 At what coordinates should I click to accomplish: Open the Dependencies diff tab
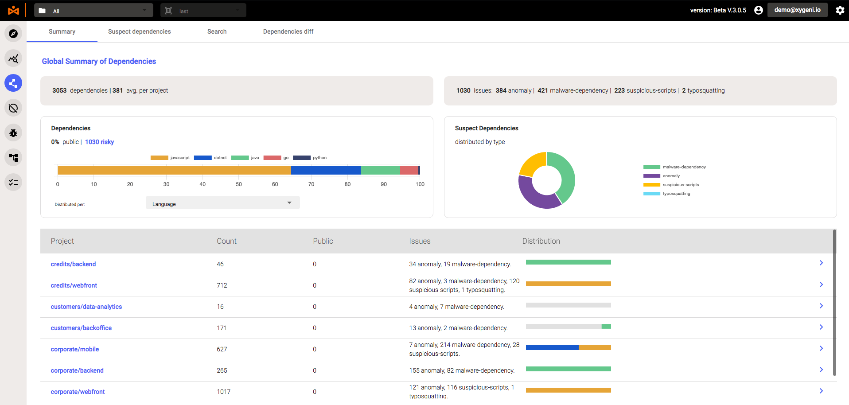(288, 31)
